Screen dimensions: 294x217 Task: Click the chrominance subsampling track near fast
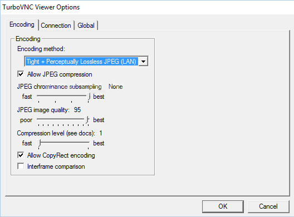(x=42, y=95)
